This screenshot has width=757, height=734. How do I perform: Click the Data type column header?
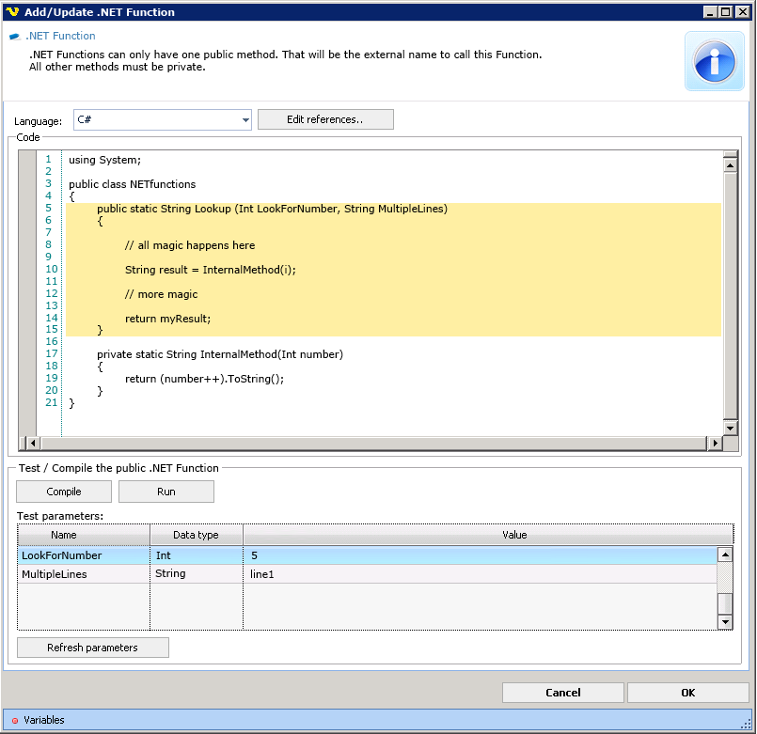[x=196, y=535]
